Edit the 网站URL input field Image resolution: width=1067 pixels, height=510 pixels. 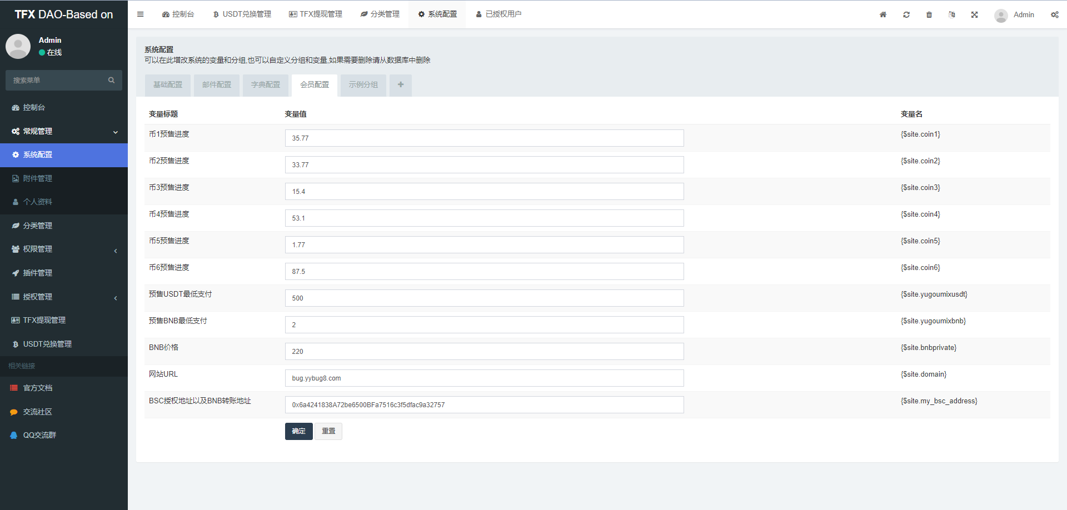click(483, 378)
